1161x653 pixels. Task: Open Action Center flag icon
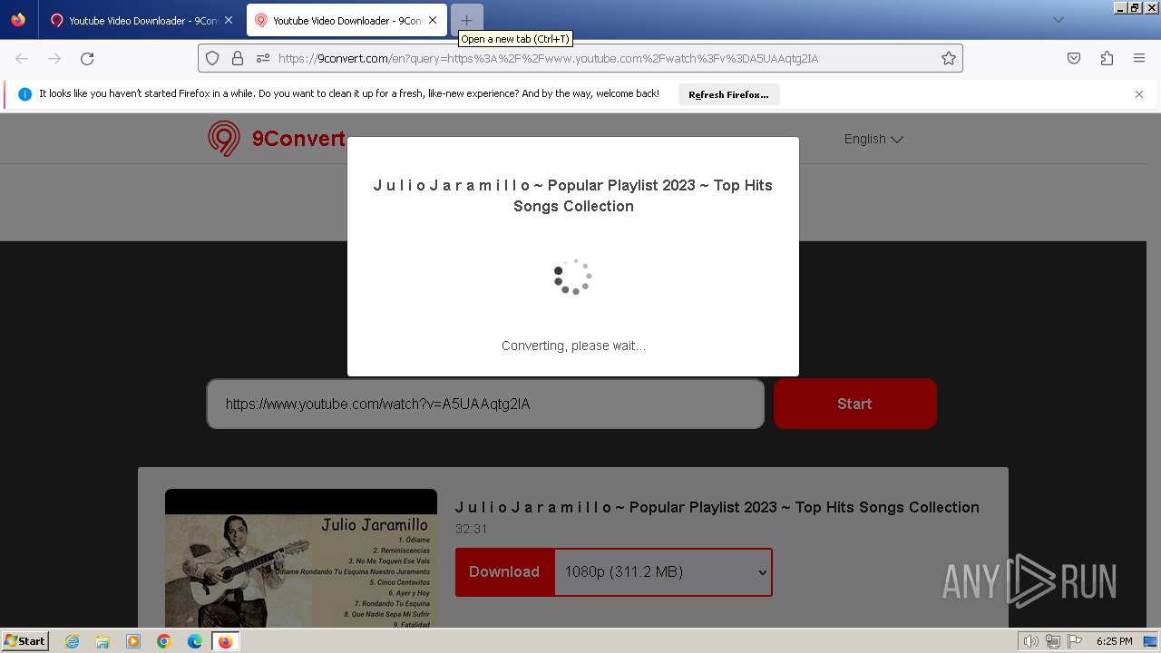coord(1075,641)
